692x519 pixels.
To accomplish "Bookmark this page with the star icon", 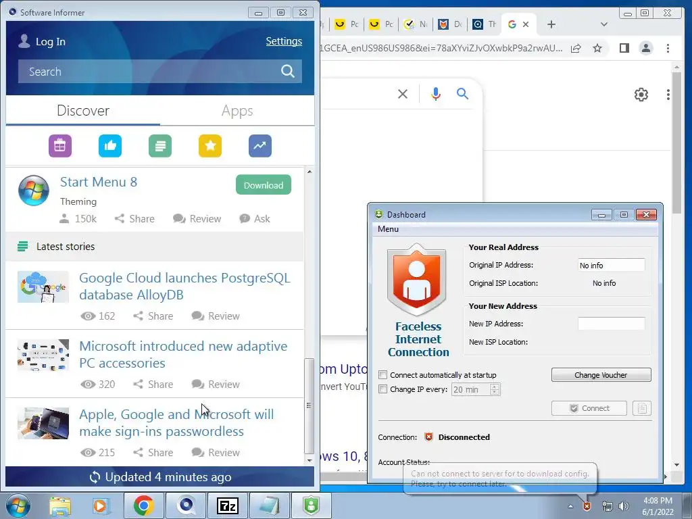I will pyautogui.click(x=597, y=48).
